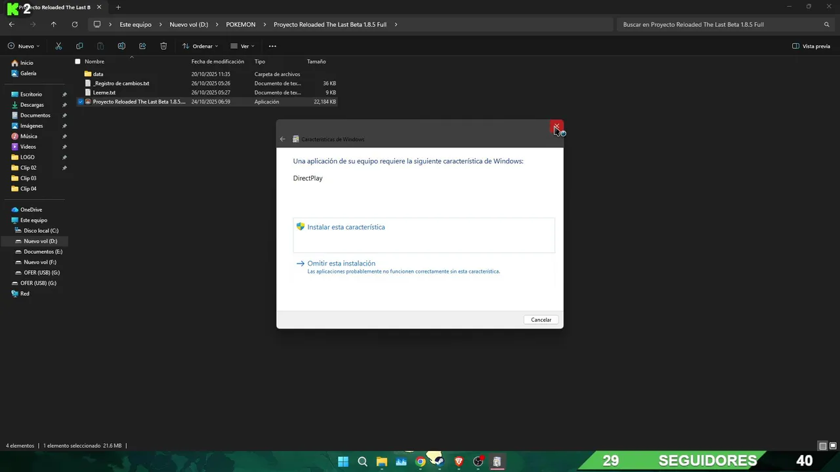Click the Rename icon in Explorer toolbar
Image resolution: width=840 pixels, height=472 pixels.
coord(121,46)
